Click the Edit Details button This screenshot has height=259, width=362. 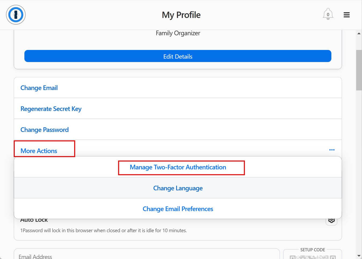tap(178, 56)
